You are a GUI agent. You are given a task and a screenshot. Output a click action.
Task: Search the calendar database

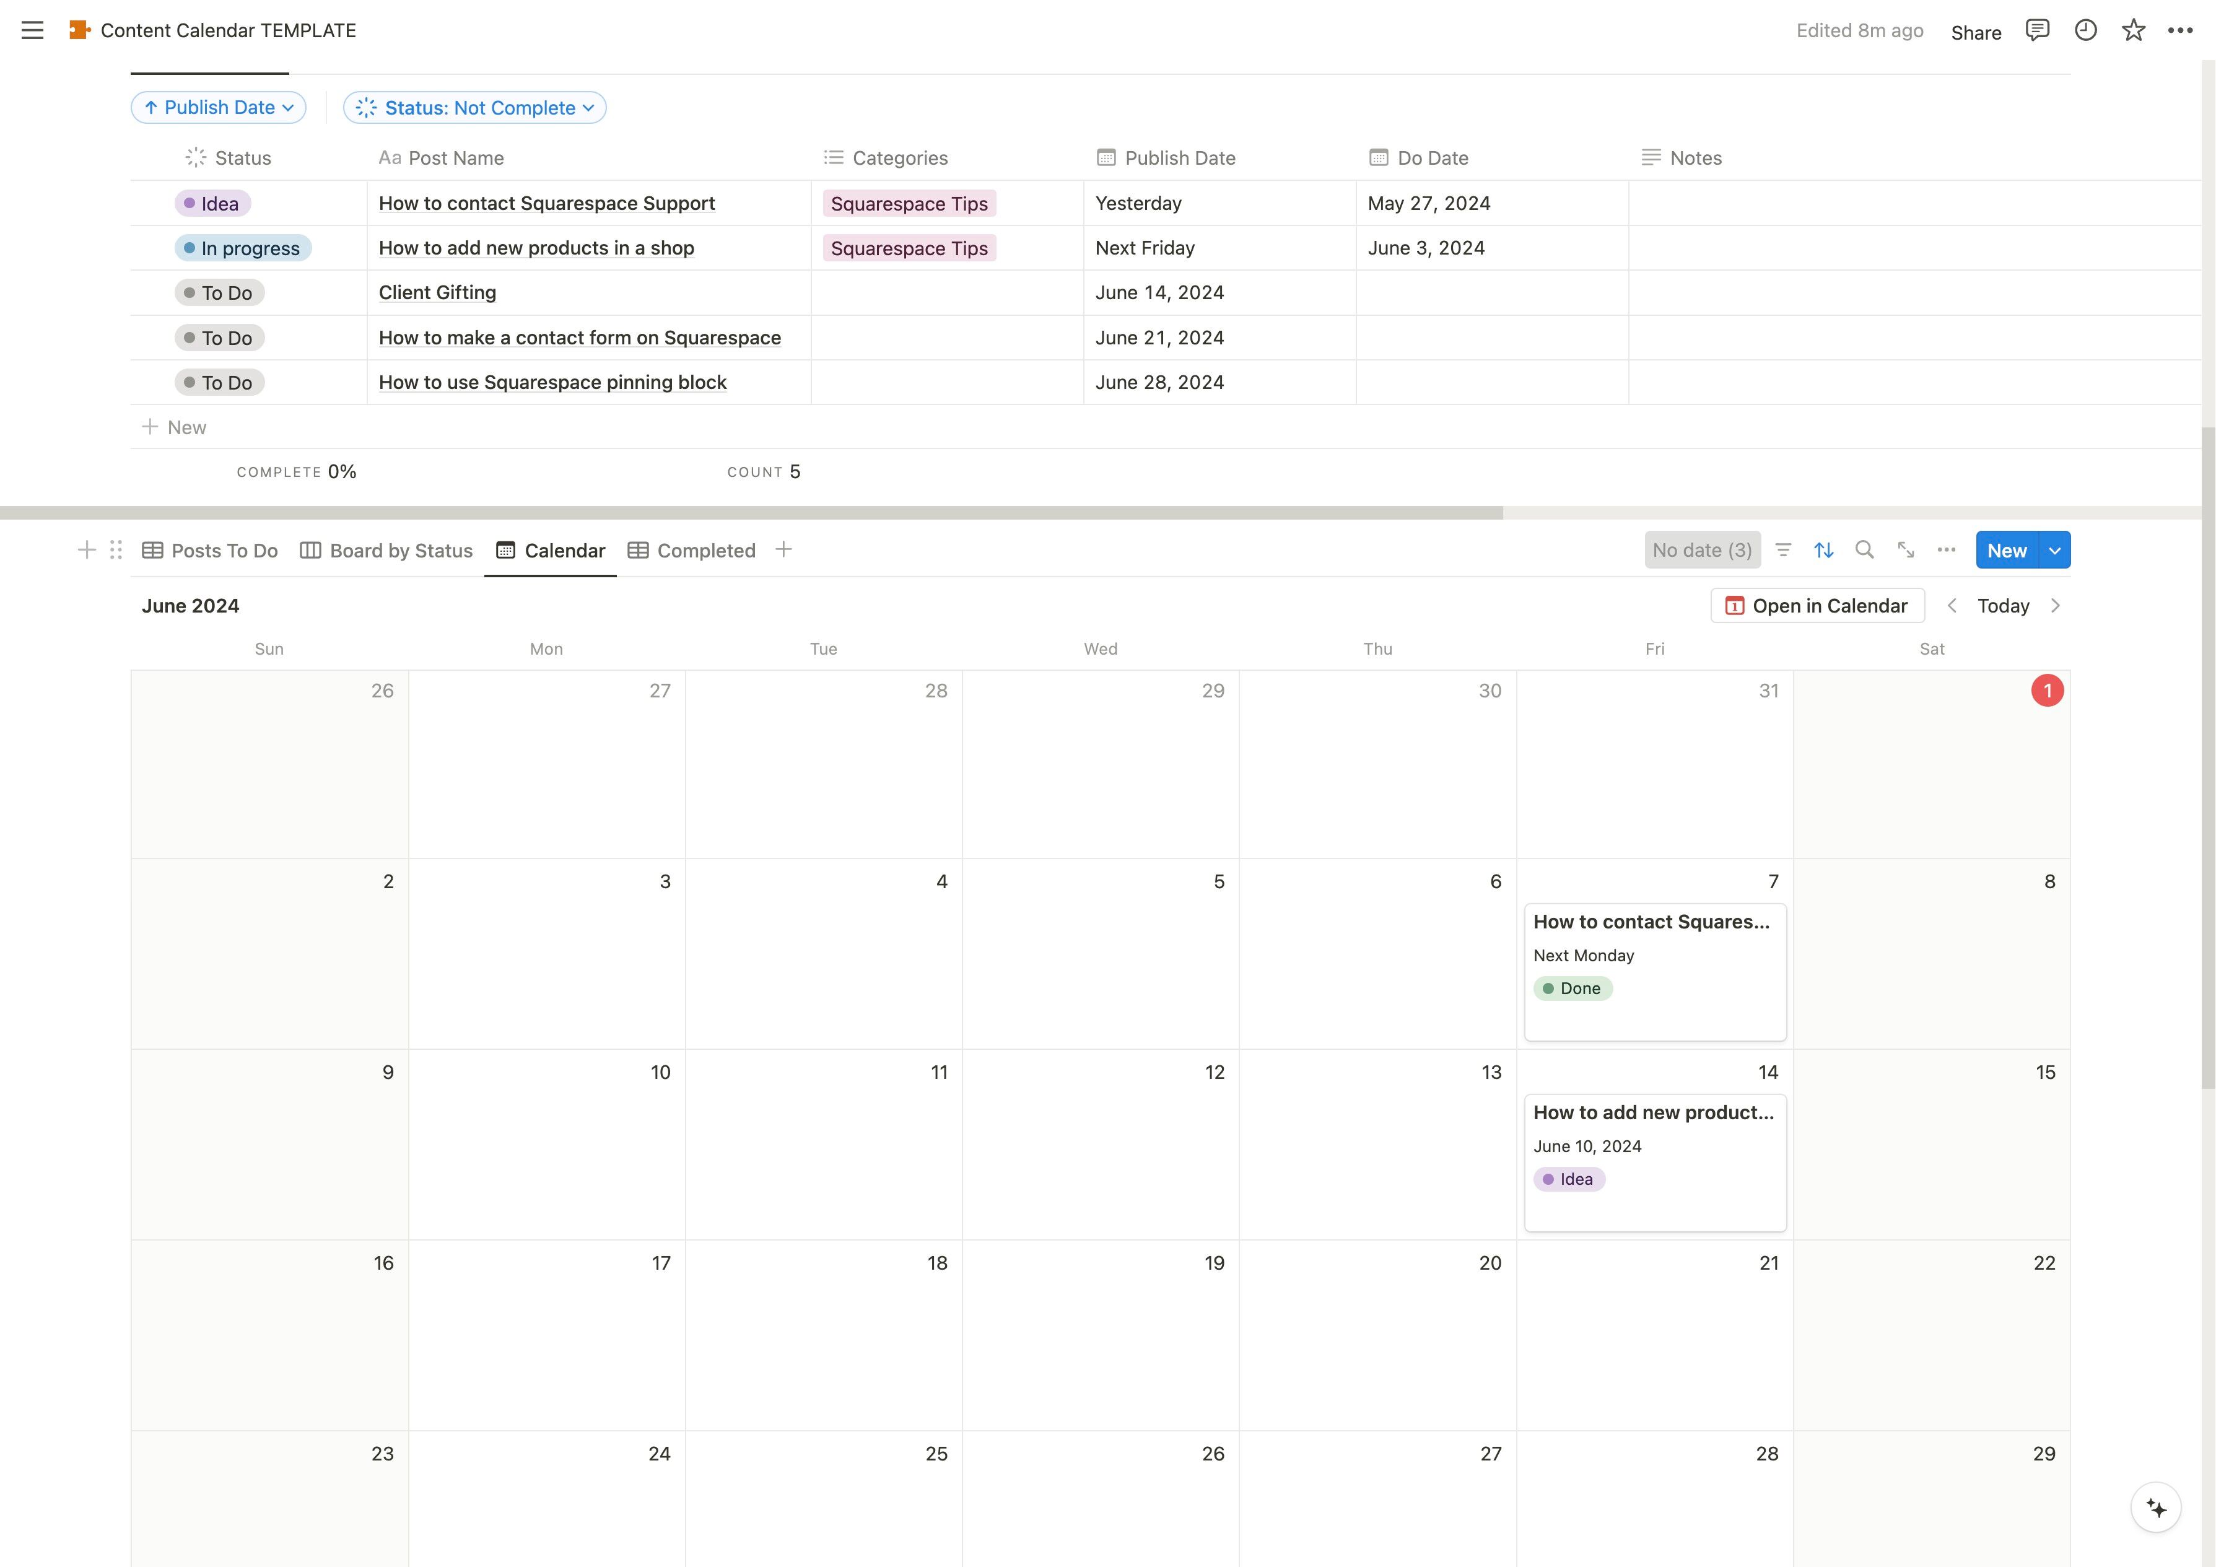[1864, 551]
